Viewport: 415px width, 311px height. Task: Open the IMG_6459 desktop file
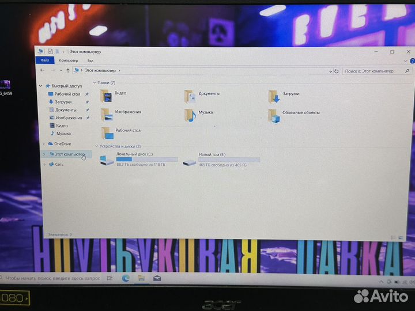click(5, 88)
